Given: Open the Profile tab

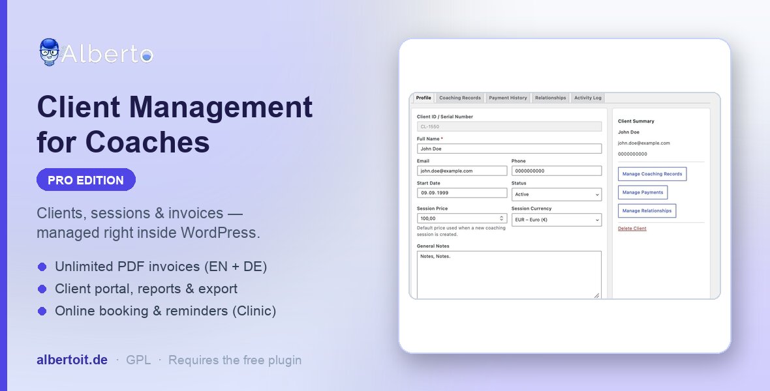Looking at the screenshot, I should (x=423, y=98).
